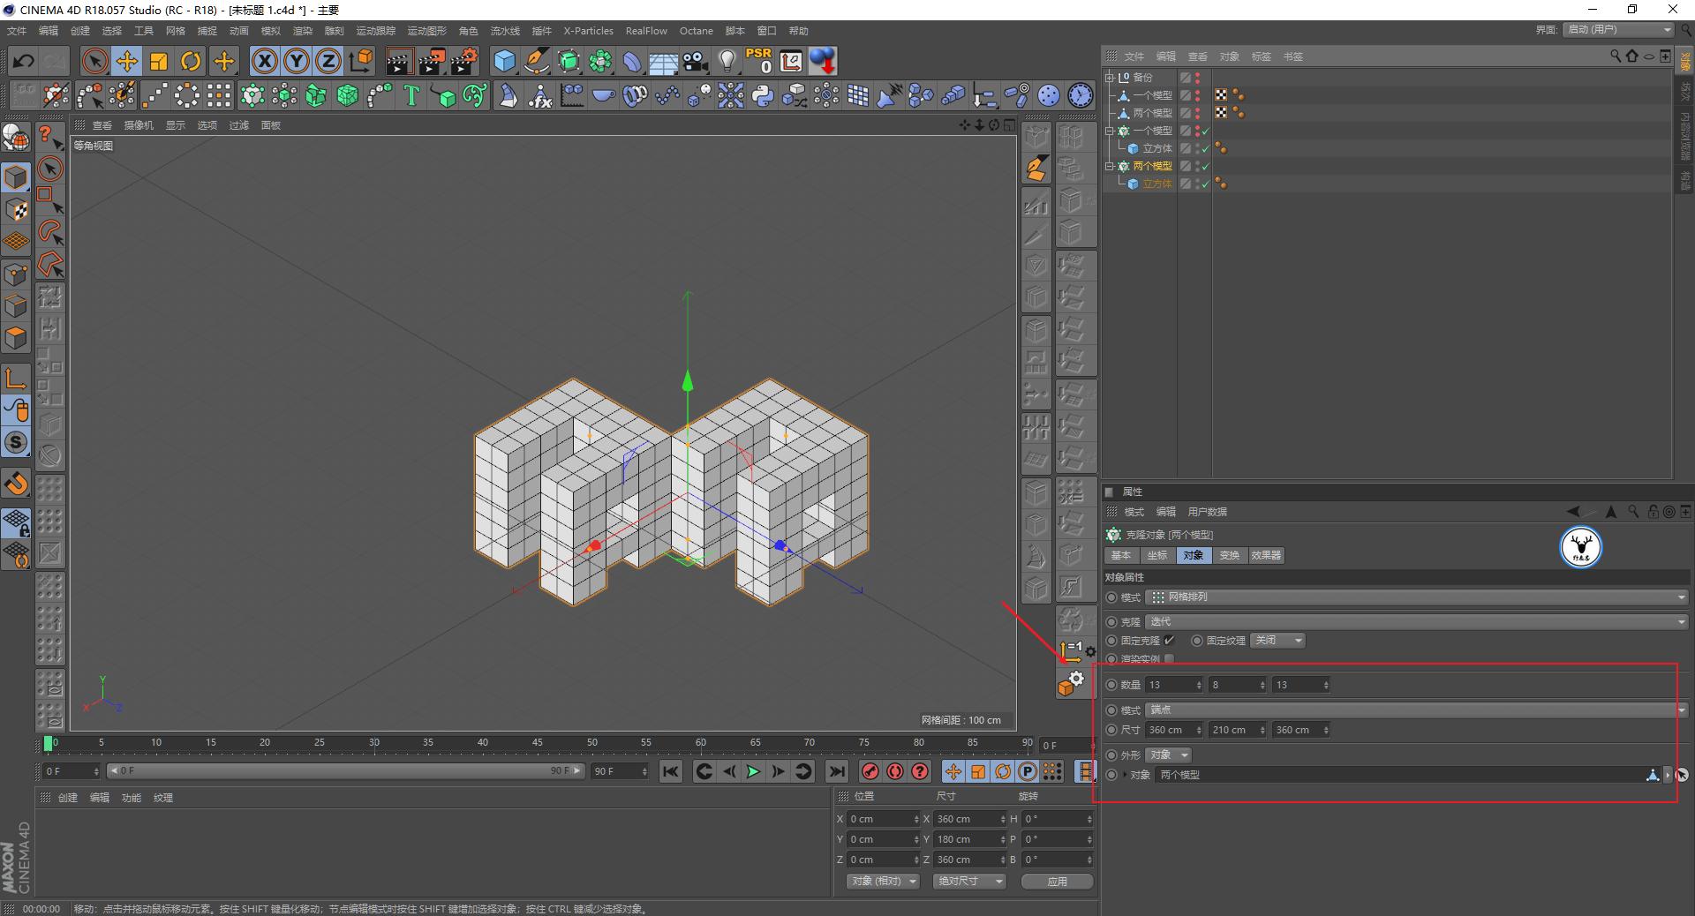Enable the 渲染实例 checkbox
This screenshot has height=916, width=1695.
point(1169,659)
